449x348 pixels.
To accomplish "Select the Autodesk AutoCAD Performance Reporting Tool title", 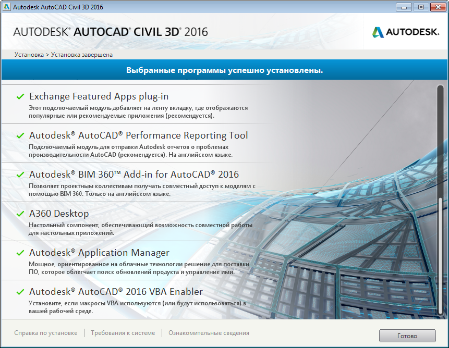I will click(x=139, y=135).
